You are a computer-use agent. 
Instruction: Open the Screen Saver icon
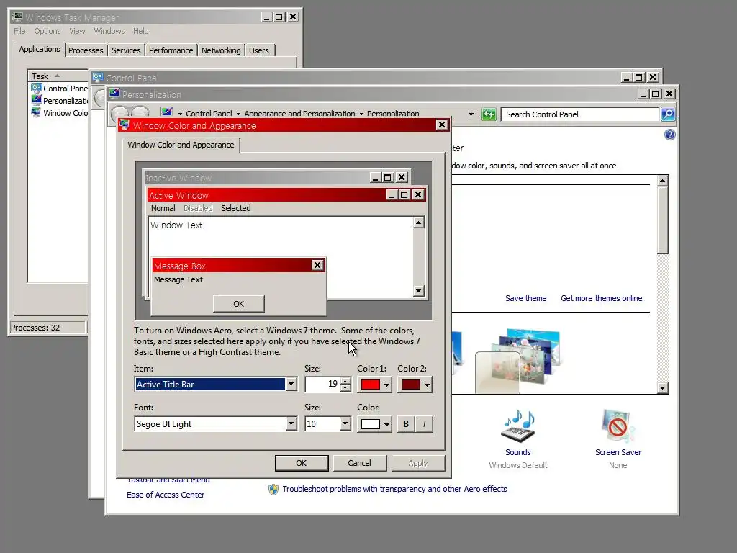618,426
